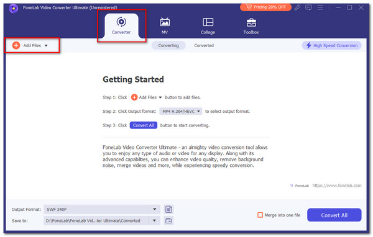Expand the Add Files dropdown arrow in toolbar
The width and height of the screenshot is (373, 237).
46,45
